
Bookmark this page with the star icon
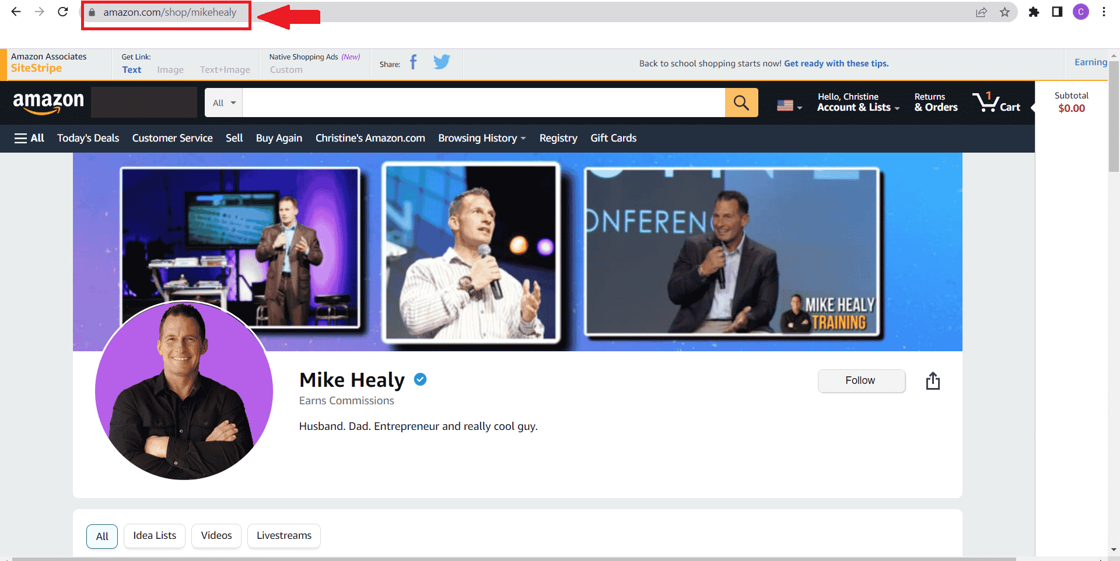click(x=1005, y=12)
